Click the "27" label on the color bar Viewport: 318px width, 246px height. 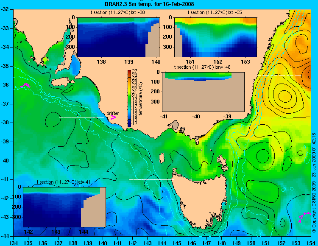[x=134, y=71]
